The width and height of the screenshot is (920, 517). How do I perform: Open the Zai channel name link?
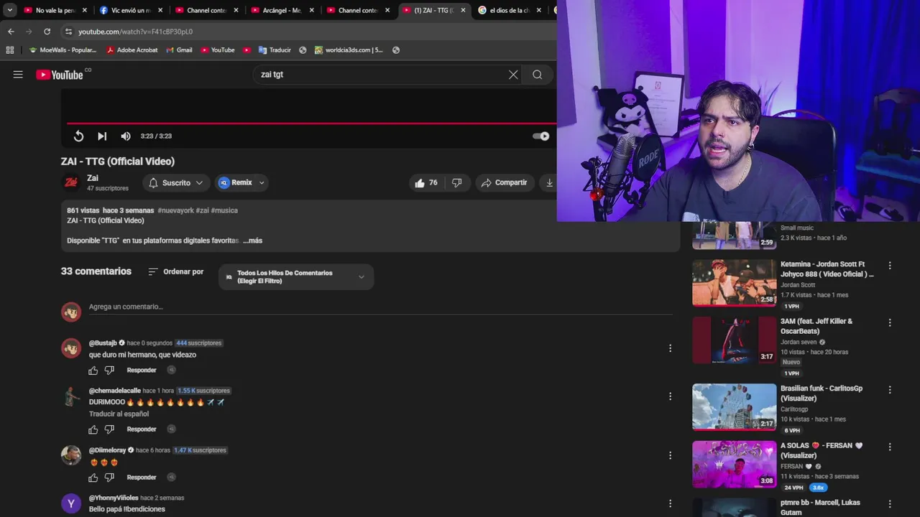pos(93,178)
